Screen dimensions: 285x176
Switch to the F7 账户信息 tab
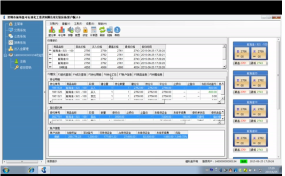pyautogui.click(x=125, y=75)
